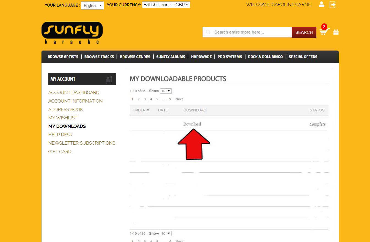Go to Sunfly Albums

(171, 57)
